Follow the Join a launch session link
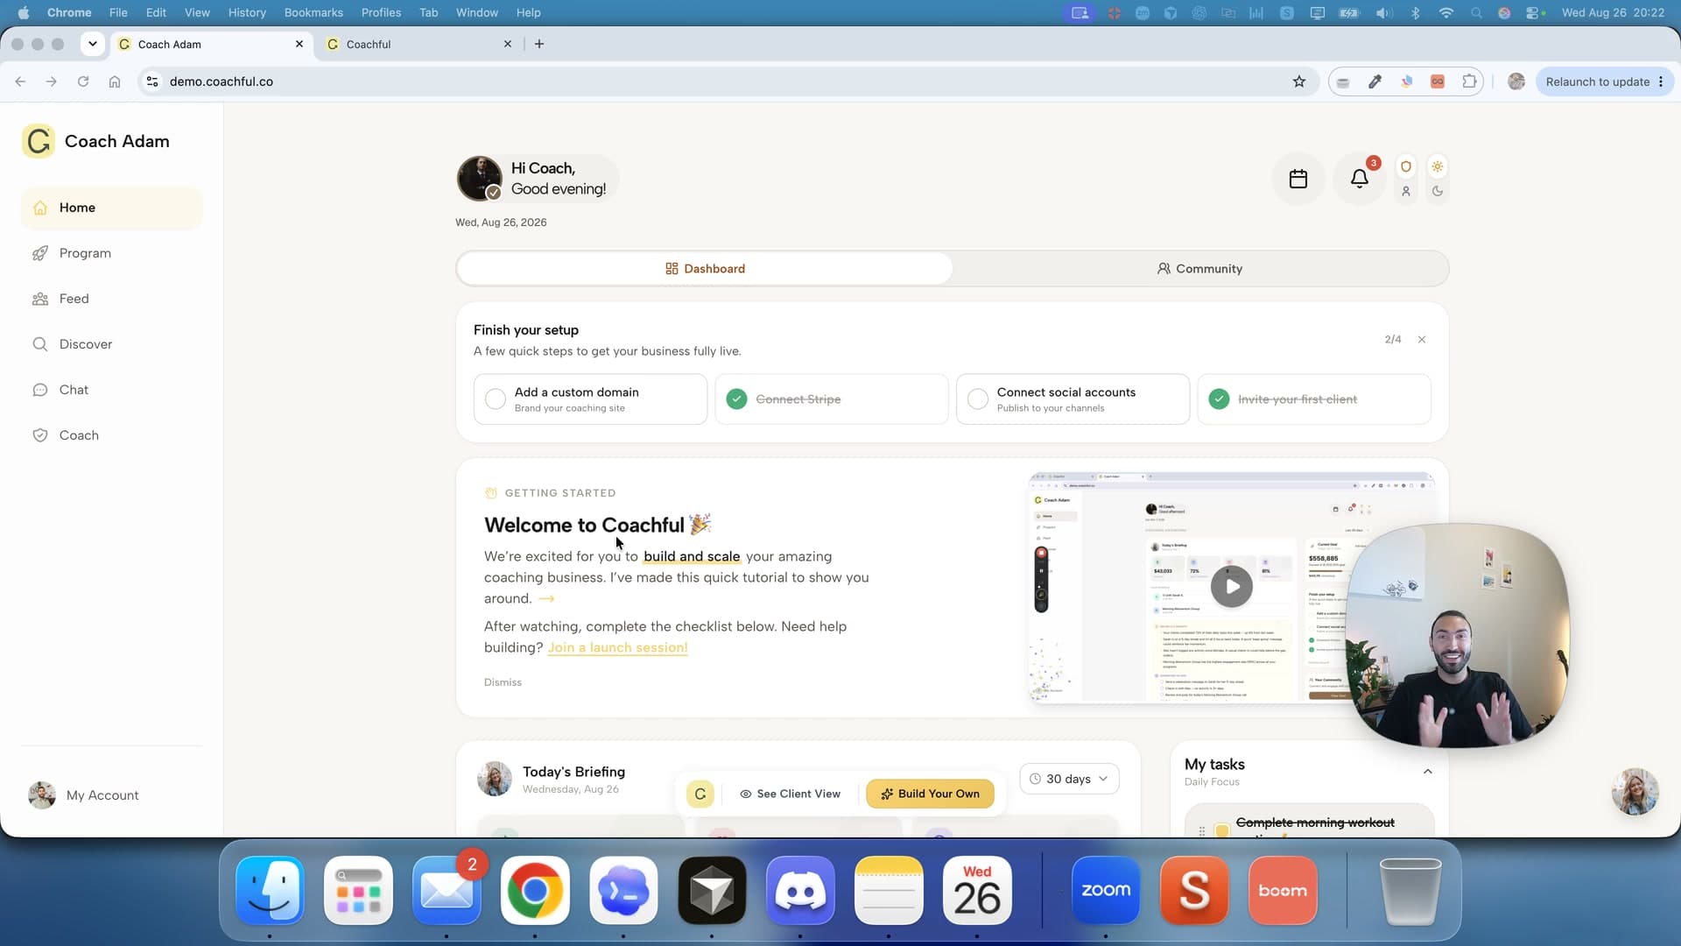1681x946 pixels. coord(617,647)
